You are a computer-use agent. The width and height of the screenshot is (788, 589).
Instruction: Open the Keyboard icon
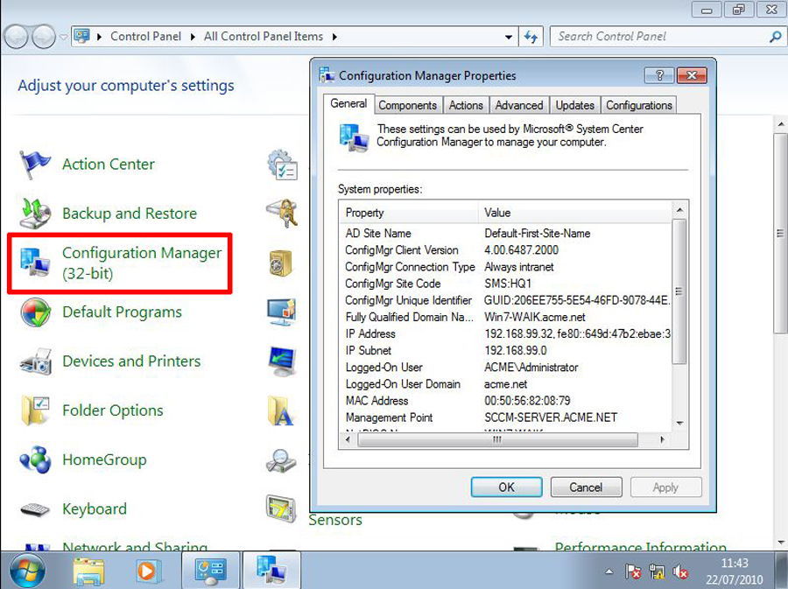35,509
